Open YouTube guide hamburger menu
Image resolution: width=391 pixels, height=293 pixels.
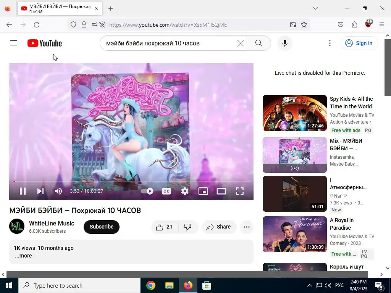(14, 43)
